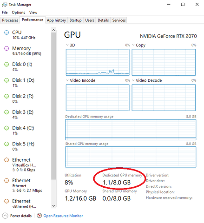Image resolution: width=204 pixels, height=223 pixels.
Task: Click the Fewer details collapse arrow icon
Action: pos(5,216)
